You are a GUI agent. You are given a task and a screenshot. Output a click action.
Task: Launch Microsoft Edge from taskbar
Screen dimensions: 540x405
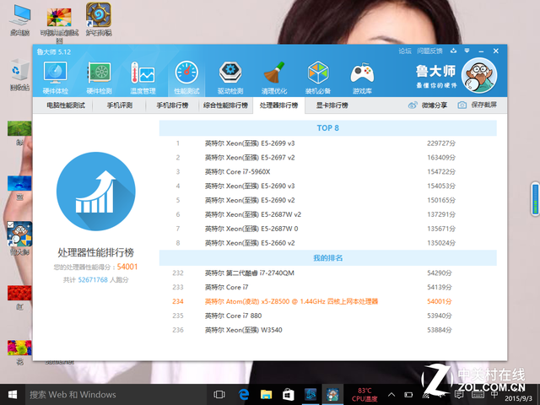[244, 395]
